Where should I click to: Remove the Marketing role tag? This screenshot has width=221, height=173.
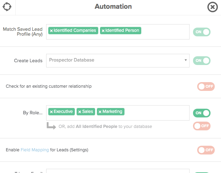tap(100, 112)
